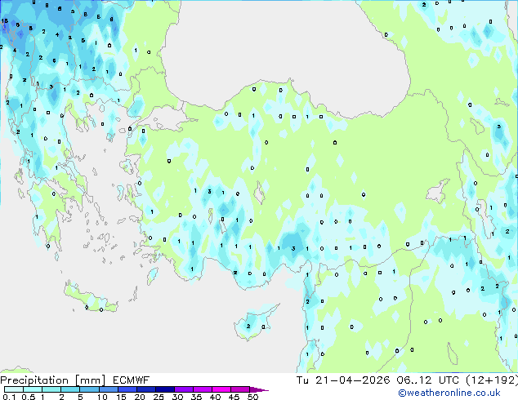Click the legend arrow tip above 50 mm
The image size is (518, 400).
259,390
